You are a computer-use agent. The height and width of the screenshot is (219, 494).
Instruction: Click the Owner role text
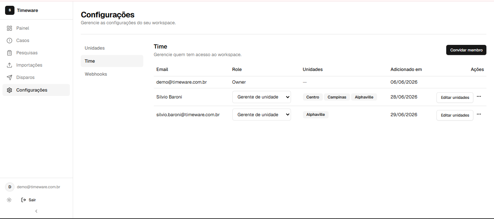pos(239,82)
